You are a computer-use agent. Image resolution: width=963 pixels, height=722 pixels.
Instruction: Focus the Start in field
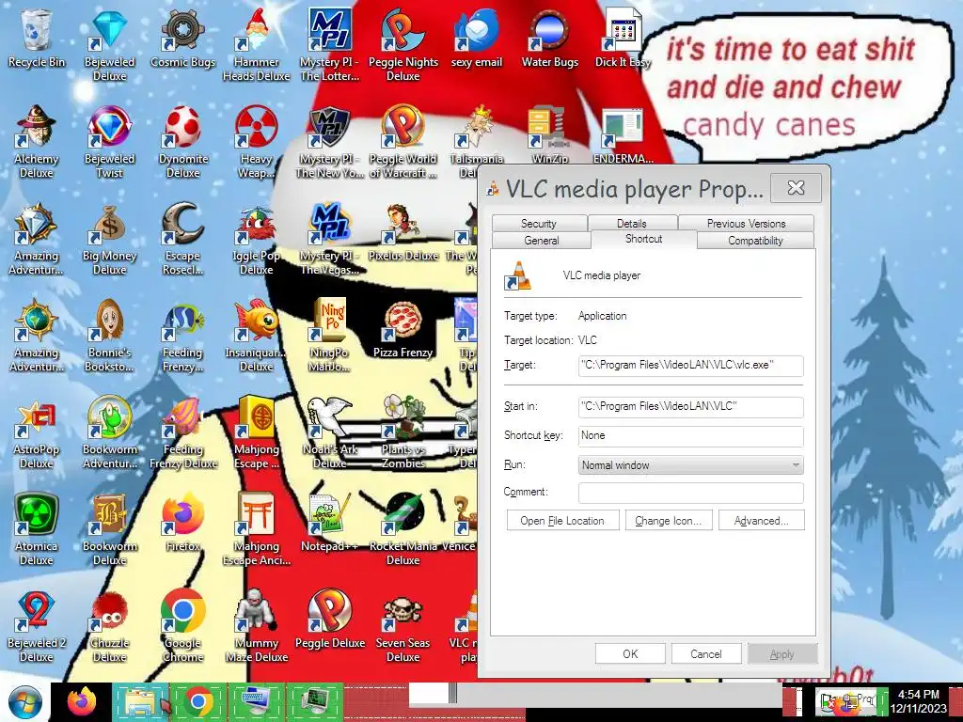690,407
